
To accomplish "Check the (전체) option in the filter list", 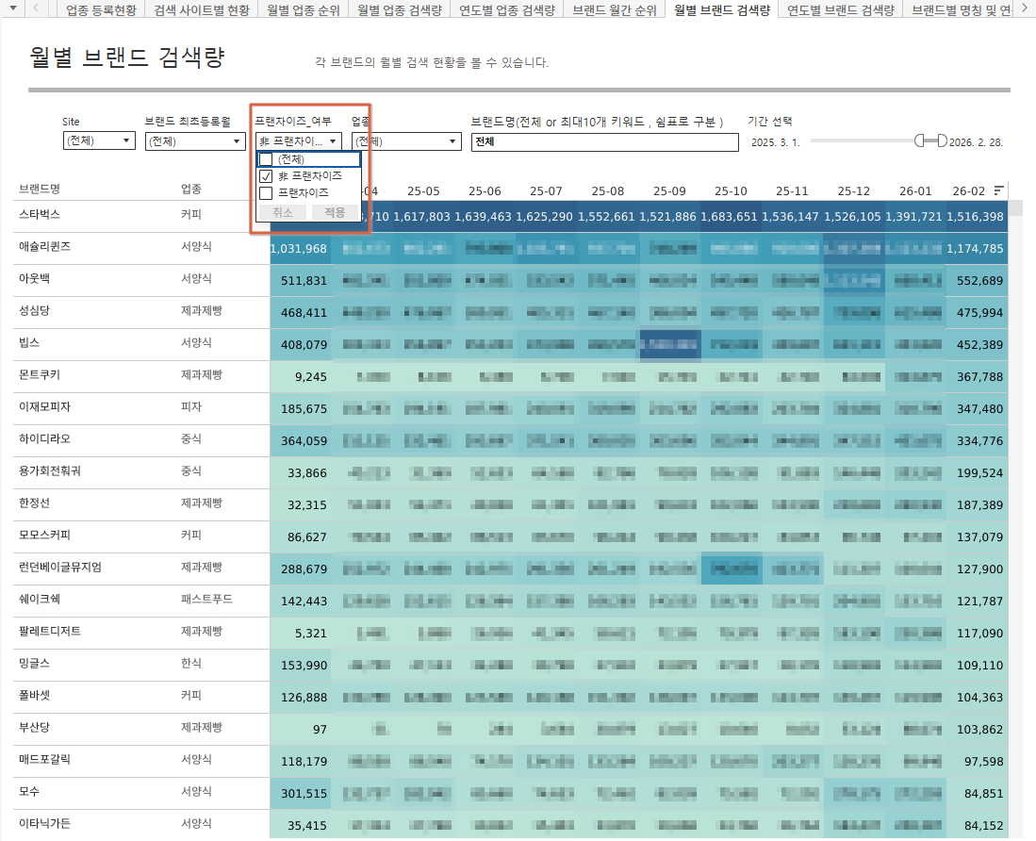I will (x=266, y=159).
